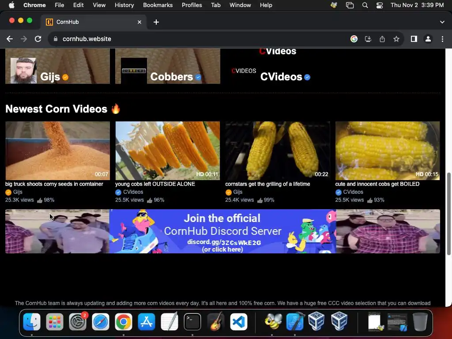Open System Settings from the Dock

pyautogui.click(x=78, y=321)
